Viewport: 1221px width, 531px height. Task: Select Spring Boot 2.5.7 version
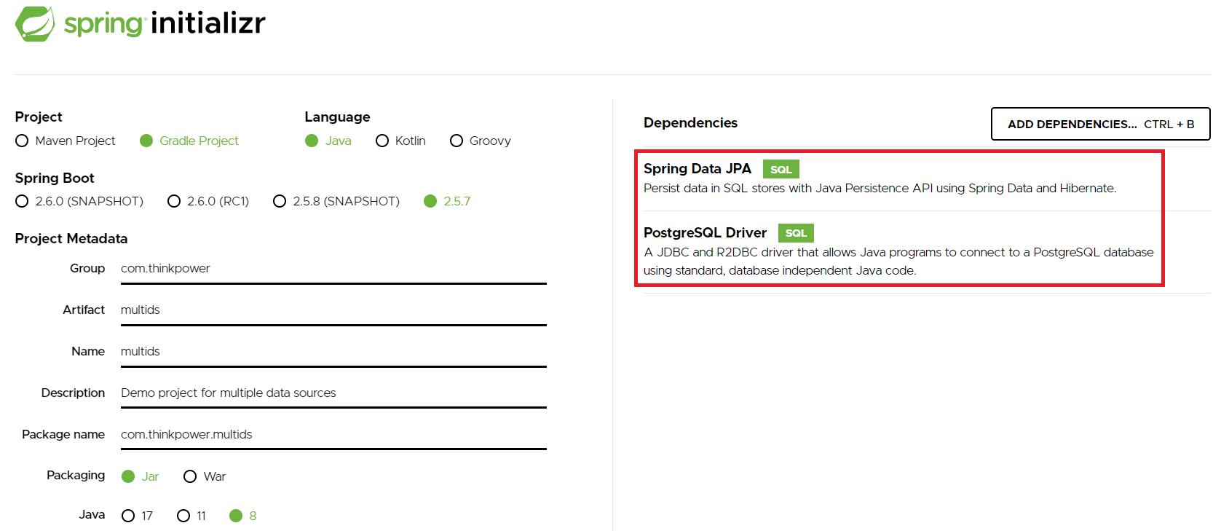pyautogui.click(x=430, y=201)
